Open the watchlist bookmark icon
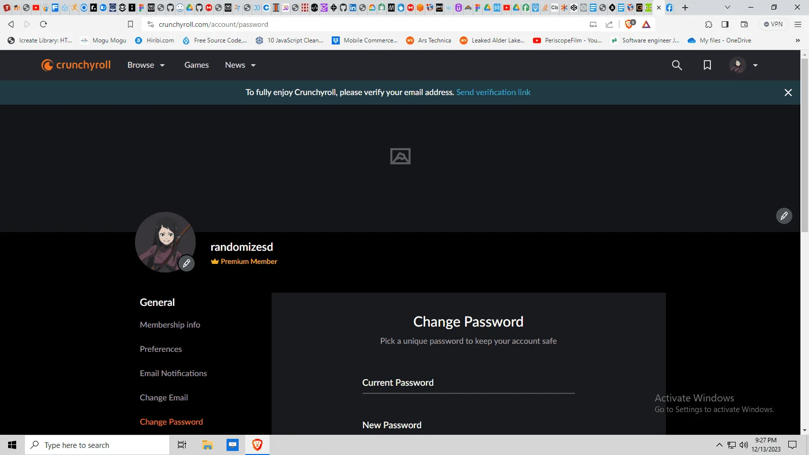 pyautogui.click(x=707, y=65)
